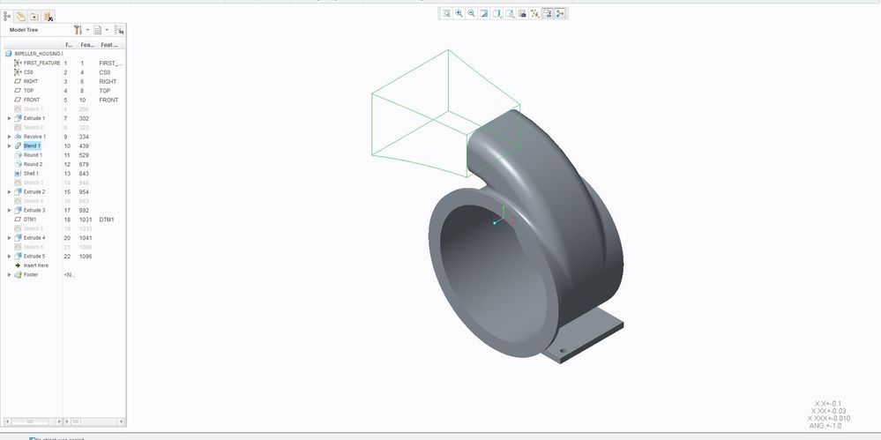The image size is (881, 440).
Task: Select the DTM1 datum plane
Action: click(30, 220)
